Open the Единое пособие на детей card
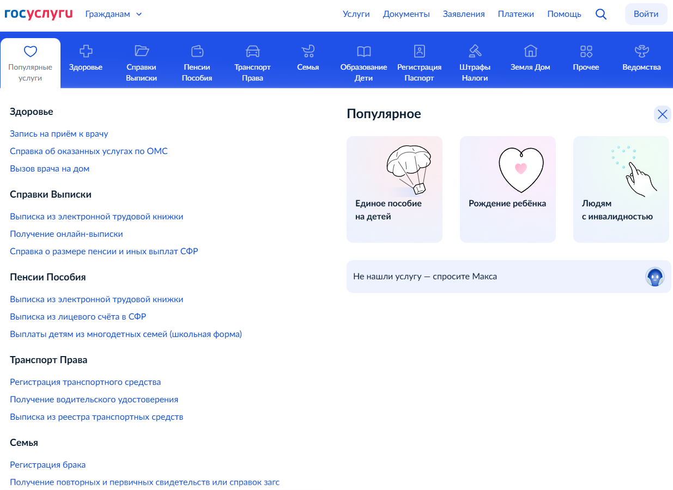673x490 pixels. (394, 189)
